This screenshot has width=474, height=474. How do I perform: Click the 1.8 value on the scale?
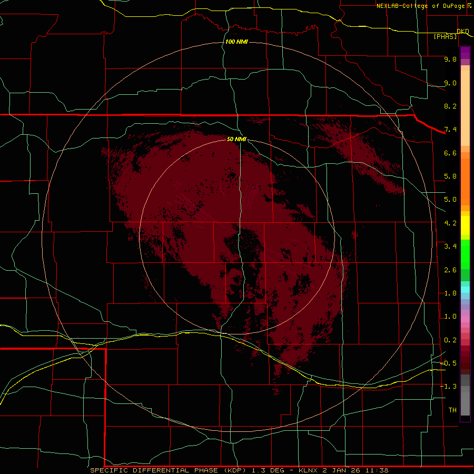pyautogui.click(x=450, y=293)
